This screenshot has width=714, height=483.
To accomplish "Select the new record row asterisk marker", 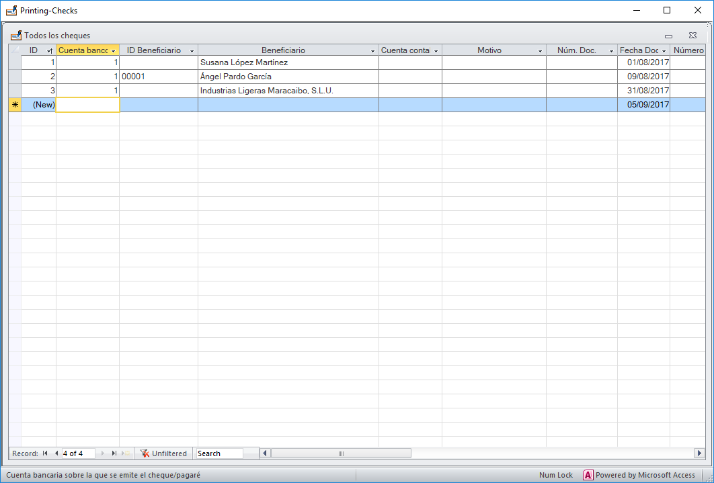I will click(15, 105).
